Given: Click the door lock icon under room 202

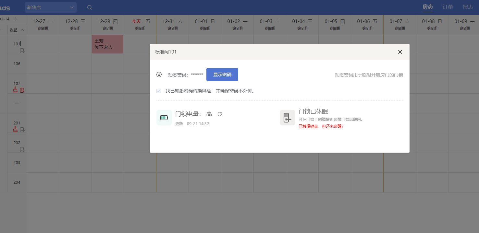Looking at the screenshot, I should click(22, 149).
